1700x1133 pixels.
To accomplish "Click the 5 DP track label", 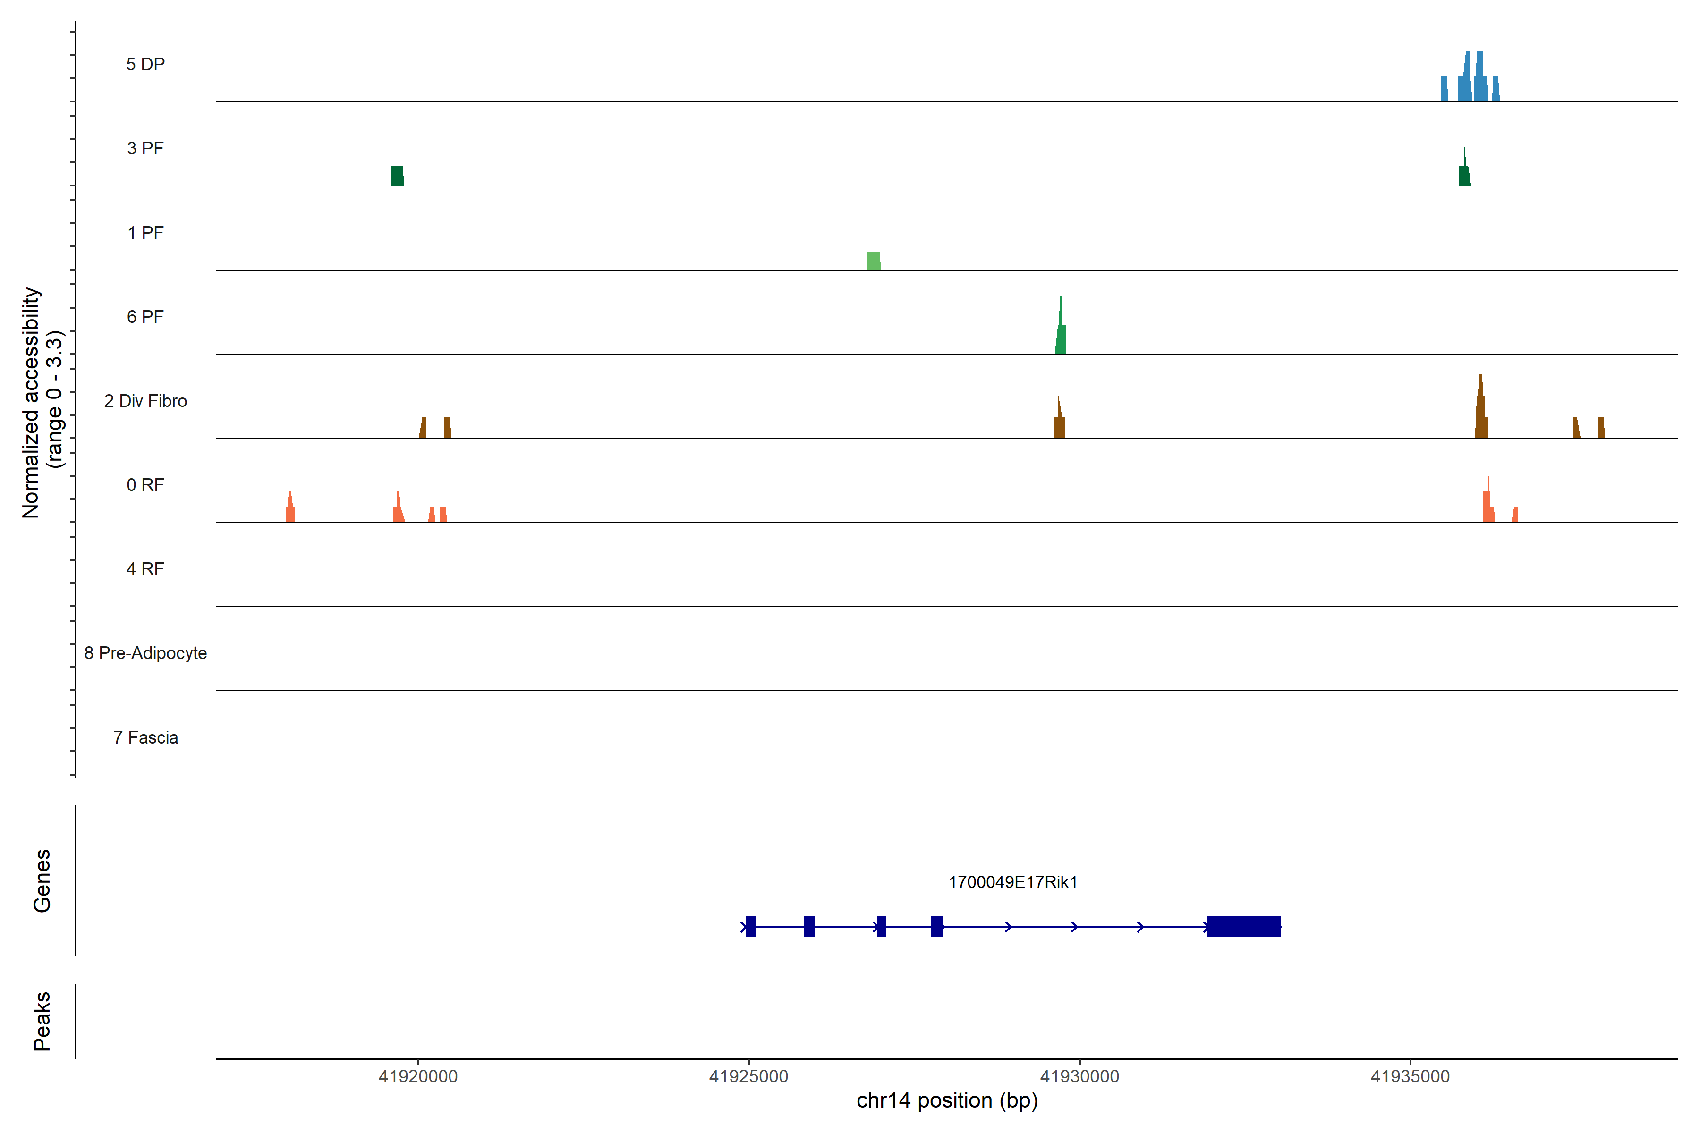I will [145, 64].
